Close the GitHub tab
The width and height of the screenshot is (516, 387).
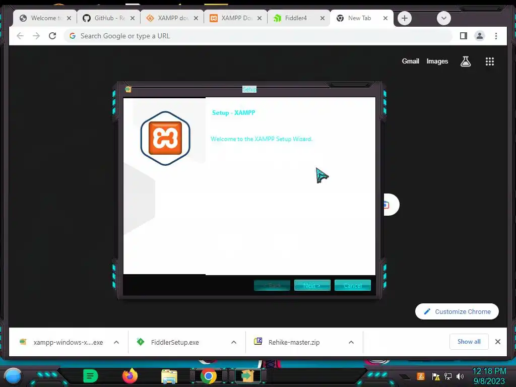tap(133, 18)
